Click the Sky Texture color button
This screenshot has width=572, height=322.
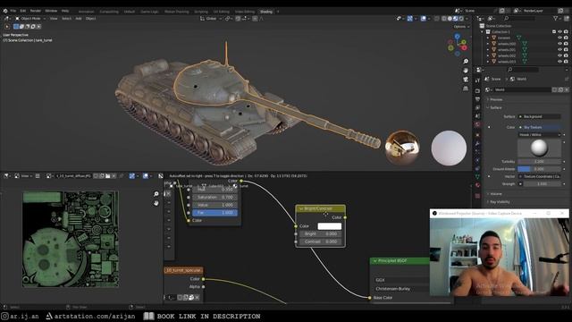point(539,127)
